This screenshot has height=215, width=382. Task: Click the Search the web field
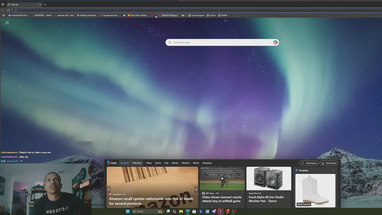222,42
